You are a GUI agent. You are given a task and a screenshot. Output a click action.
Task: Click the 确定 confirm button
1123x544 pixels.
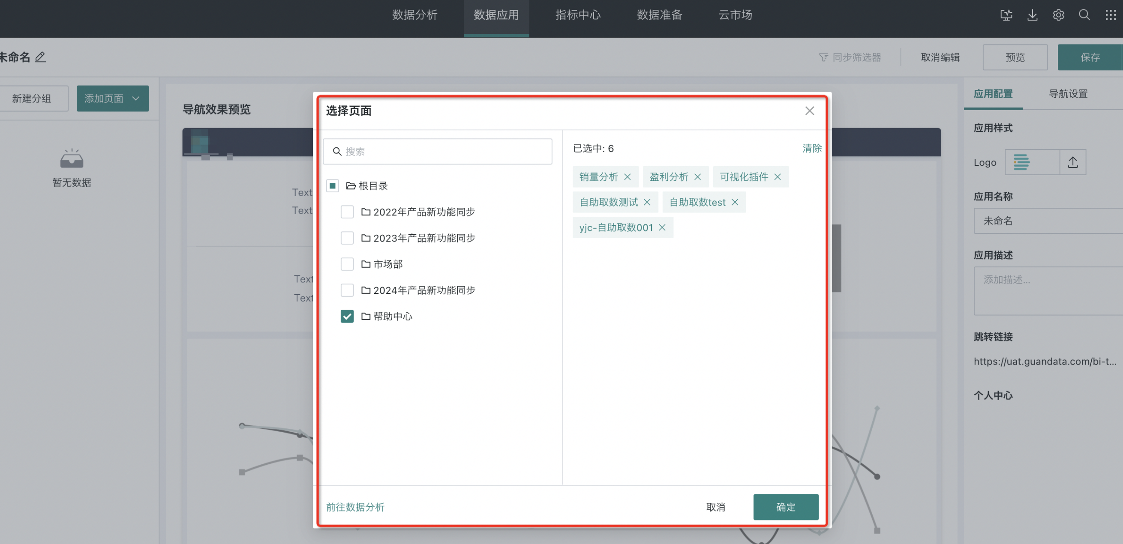(x=786, y=507)
